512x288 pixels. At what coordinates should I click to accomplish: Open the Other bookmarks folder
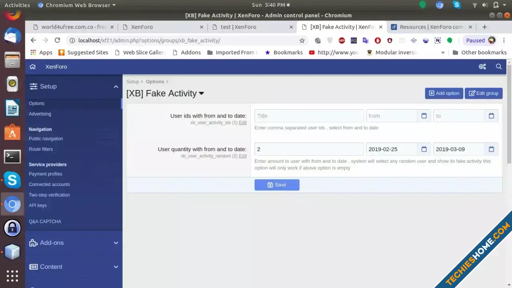(480, 52)
